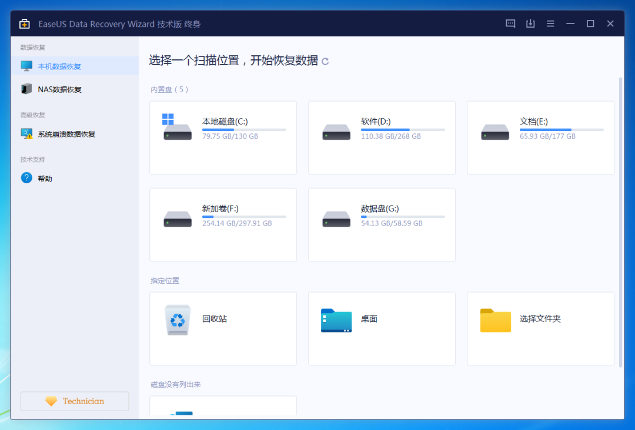The width and height of the screenshot is (635, 430).
Task: Click the recycle bin icon
Action: coord(178,320)
